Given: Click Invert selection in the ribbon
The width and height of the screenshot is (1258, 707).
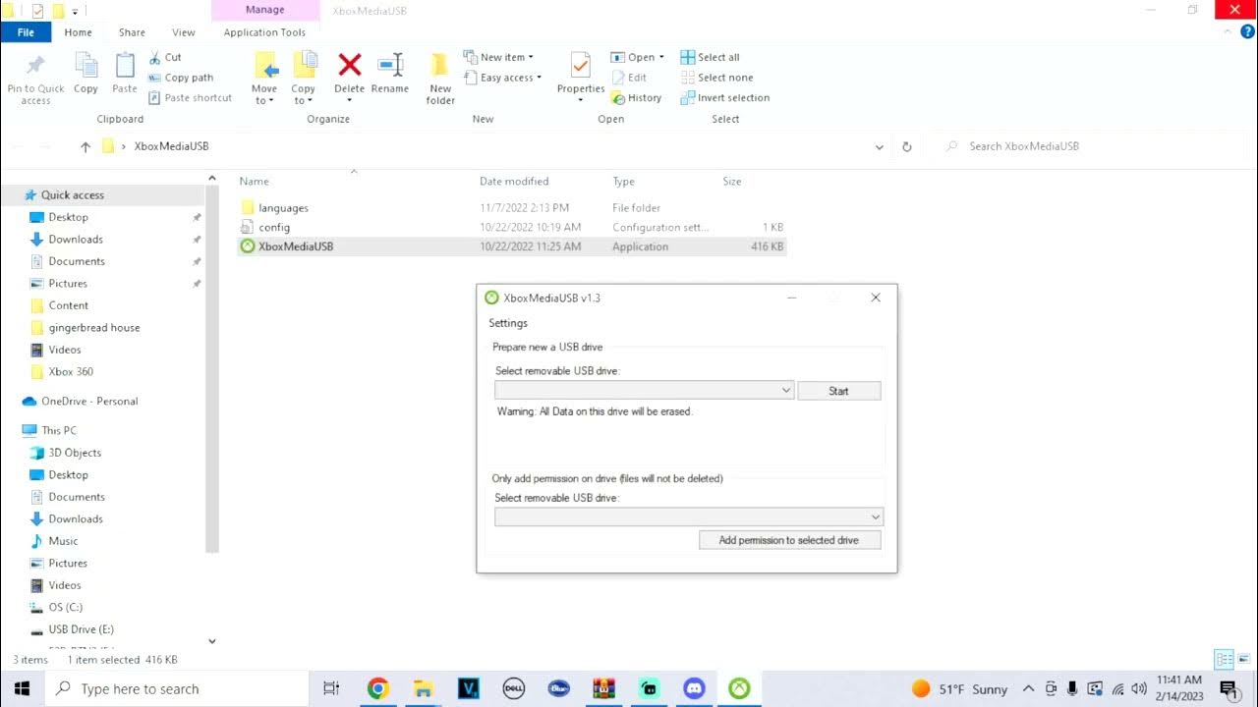Looking at the screenshot, I should point(725,97).
